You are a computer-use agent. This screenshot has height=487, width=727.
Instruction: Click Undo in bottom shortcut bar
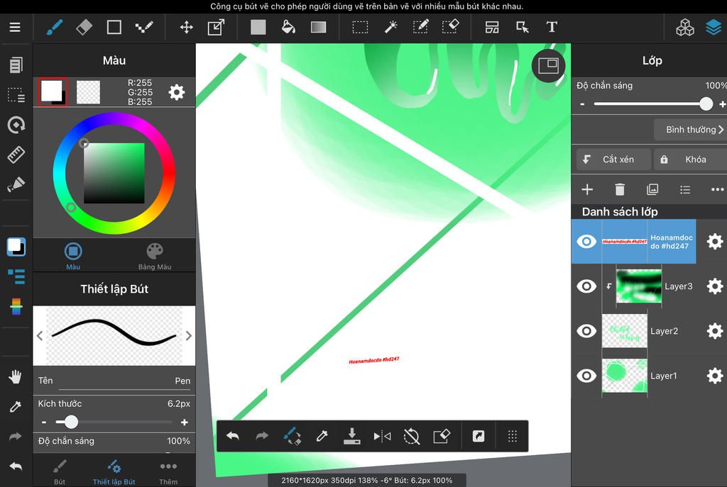point(232,436)
